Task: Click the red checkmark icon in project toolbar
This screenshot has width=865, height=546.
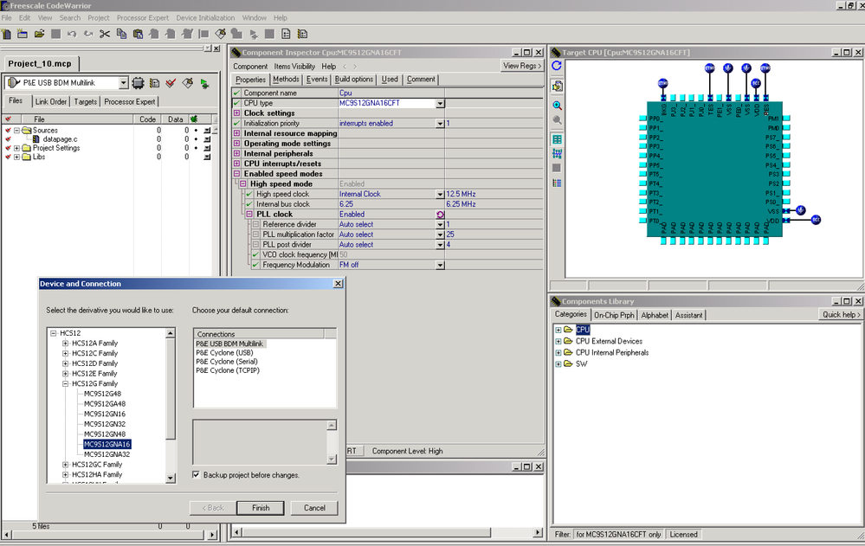Action: 171,83
